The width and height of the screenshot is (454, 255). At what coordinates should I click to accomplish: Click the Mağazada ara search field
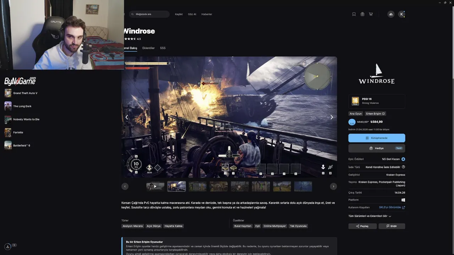(x=149, y=14)
